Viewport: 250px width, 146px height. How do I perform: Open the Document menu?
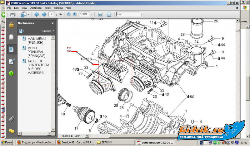[36, 7]
